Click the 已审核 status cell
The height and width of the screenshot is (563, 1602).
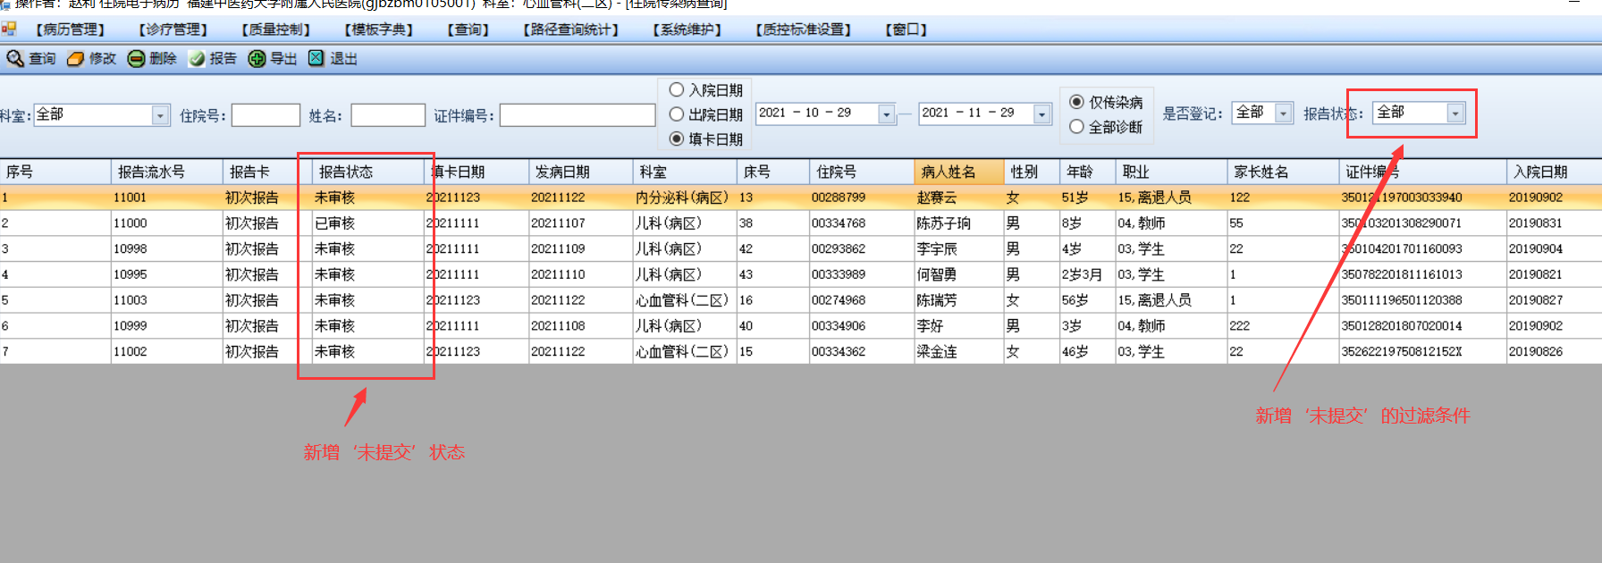pyautogui.click(x=368, y=223)
